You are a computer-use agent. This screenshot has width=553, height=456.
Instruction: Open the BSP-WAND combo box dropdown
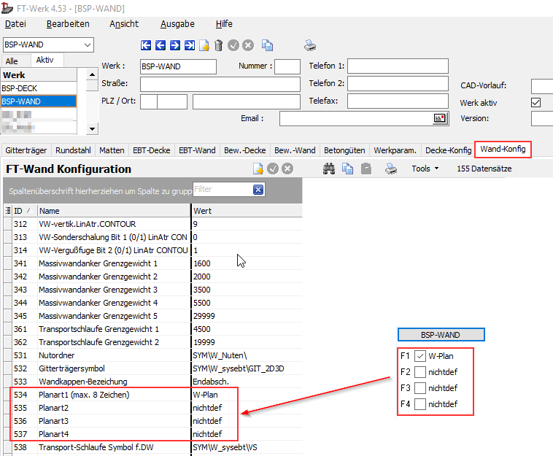(x=88, y=45)
